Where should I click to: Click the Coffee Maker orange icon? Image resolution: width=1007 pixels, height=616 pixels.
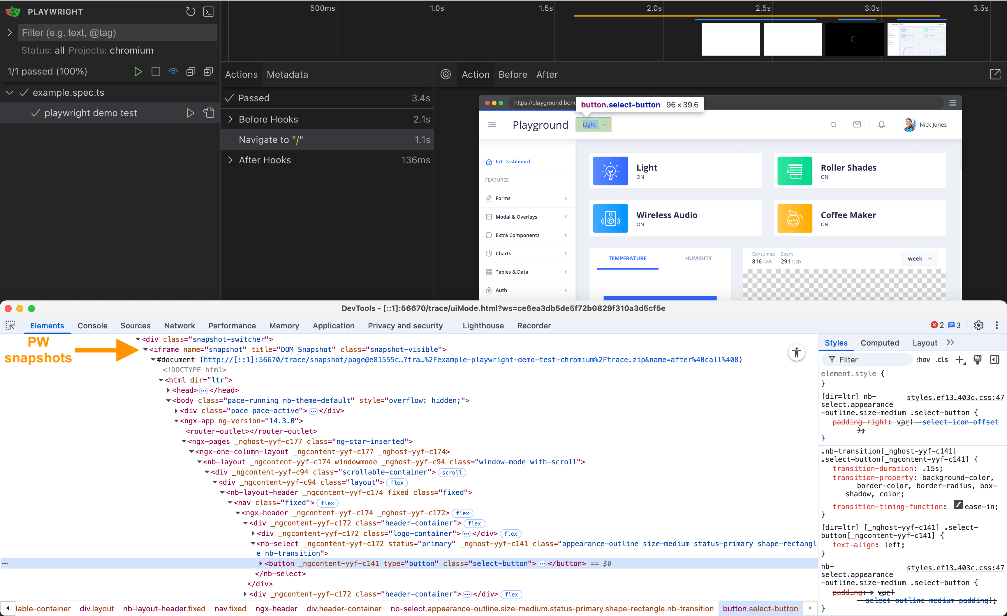795,218
